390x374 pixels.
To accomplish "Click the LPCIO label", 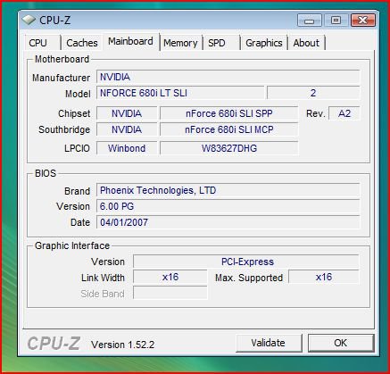I will pyautogui.click(x=77, y=148).
